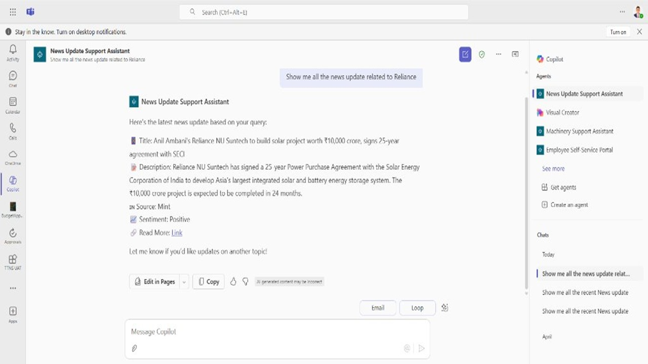Open the BudgetApp sidebar app
This screenshot has height=364, width=648.
[13, 209]
